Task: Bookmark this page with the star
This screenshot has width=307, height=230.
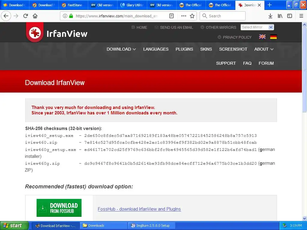Action: [x=192, y=16]
